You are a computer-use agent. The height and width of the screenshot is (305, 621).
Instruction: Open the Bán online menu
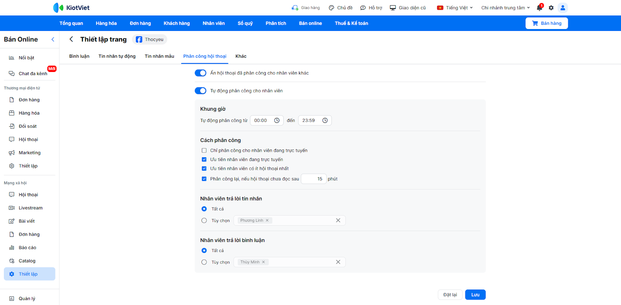pyautogui.click(x=310, y=23)
